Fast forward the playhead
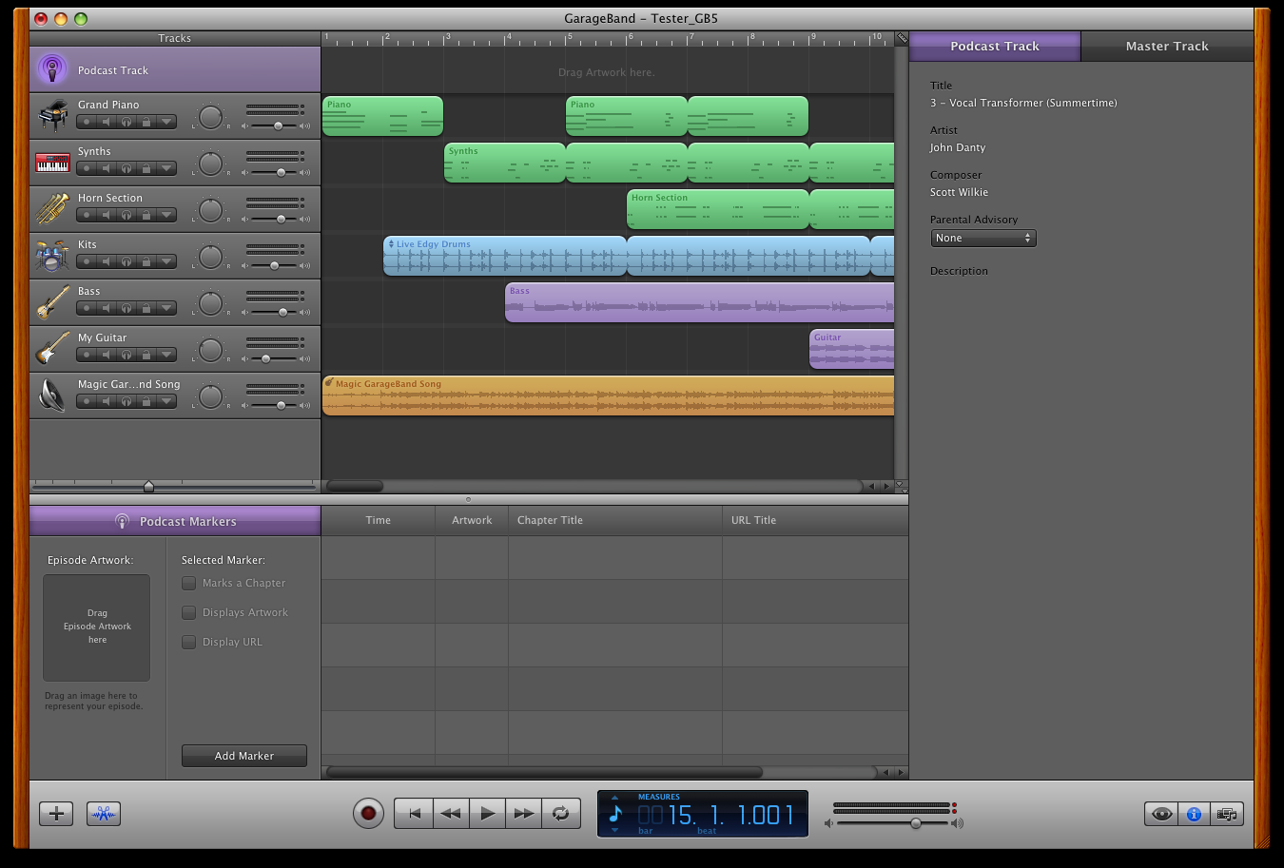Screen dimensions: 1284x868 523,813
